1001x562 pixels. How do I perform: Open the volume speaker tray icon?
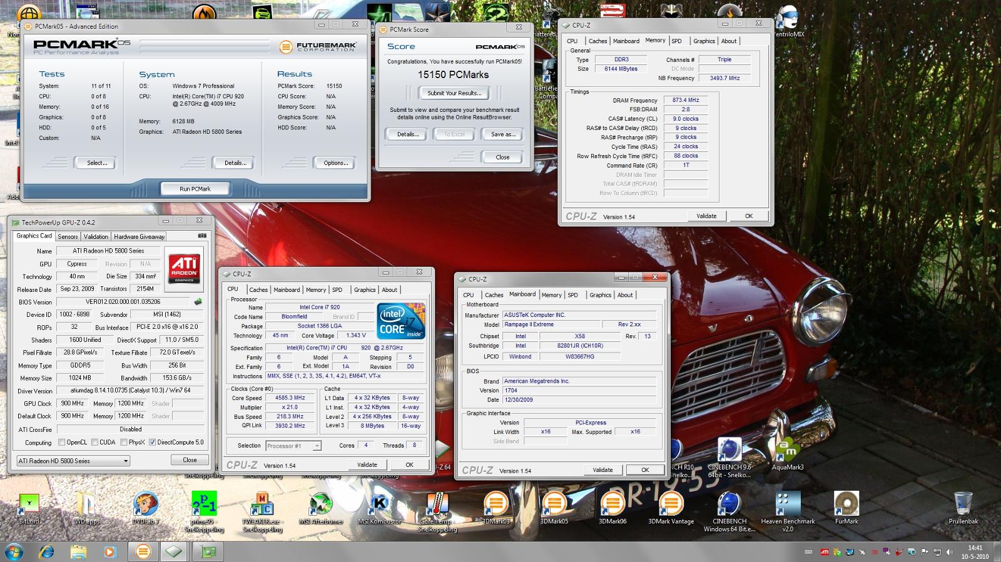[950, 552]
